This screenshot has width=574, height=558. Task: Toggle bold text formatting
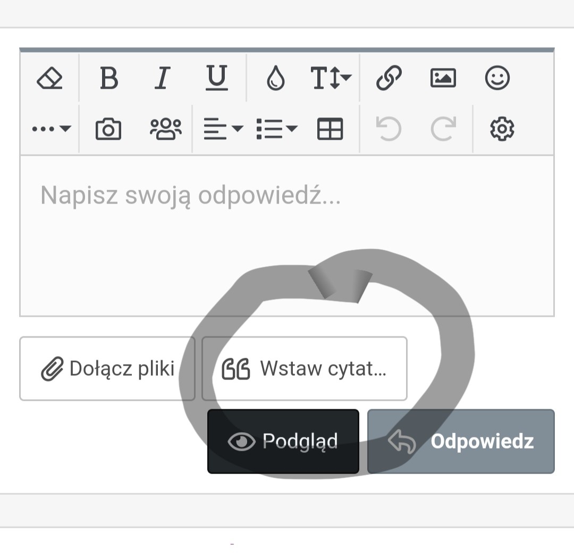pos(109,79)
